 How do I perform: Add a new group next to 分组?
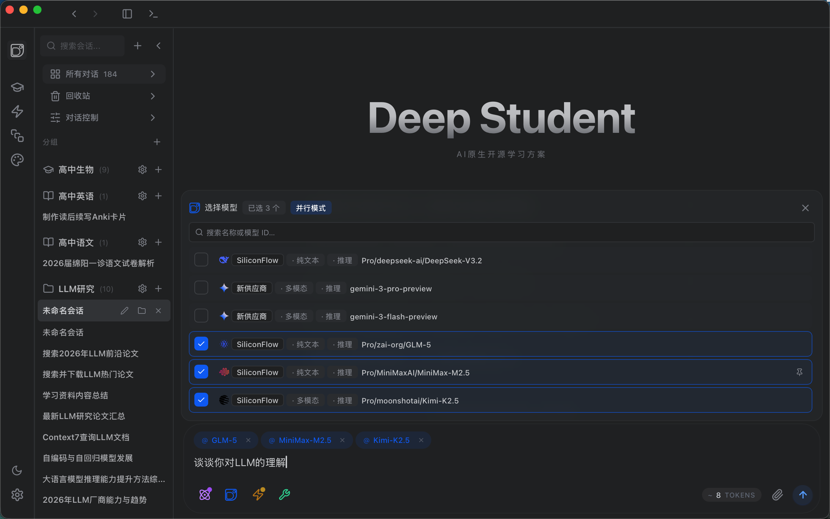coord(157,142)
